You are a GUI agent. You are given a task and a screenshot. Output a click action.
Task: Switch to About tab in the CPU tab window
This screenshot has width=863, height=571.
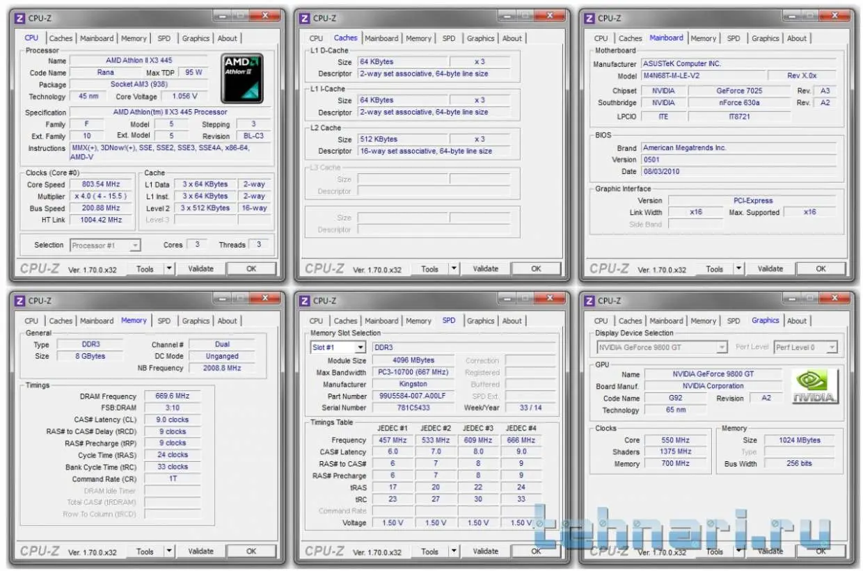click(x=227, y=38)
